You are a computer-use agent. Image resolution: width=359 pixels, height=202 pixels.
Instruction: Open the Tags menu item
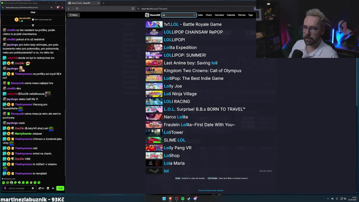250,15
